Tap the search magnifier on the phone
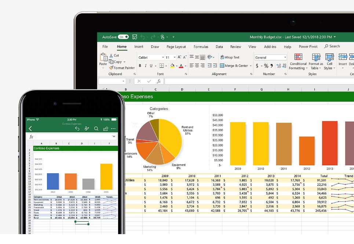 coord(96,129)
